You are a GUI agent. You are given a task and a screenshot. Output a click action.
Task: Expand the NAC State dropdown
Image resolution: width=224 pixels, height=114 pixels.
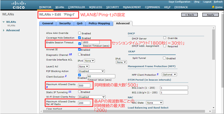(155, 103)
